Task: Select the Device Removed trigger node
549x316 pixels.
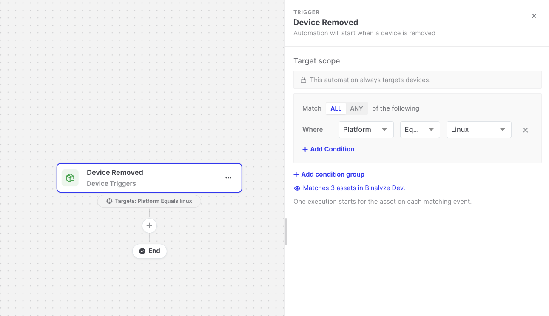Action: (x=149, y=178)
